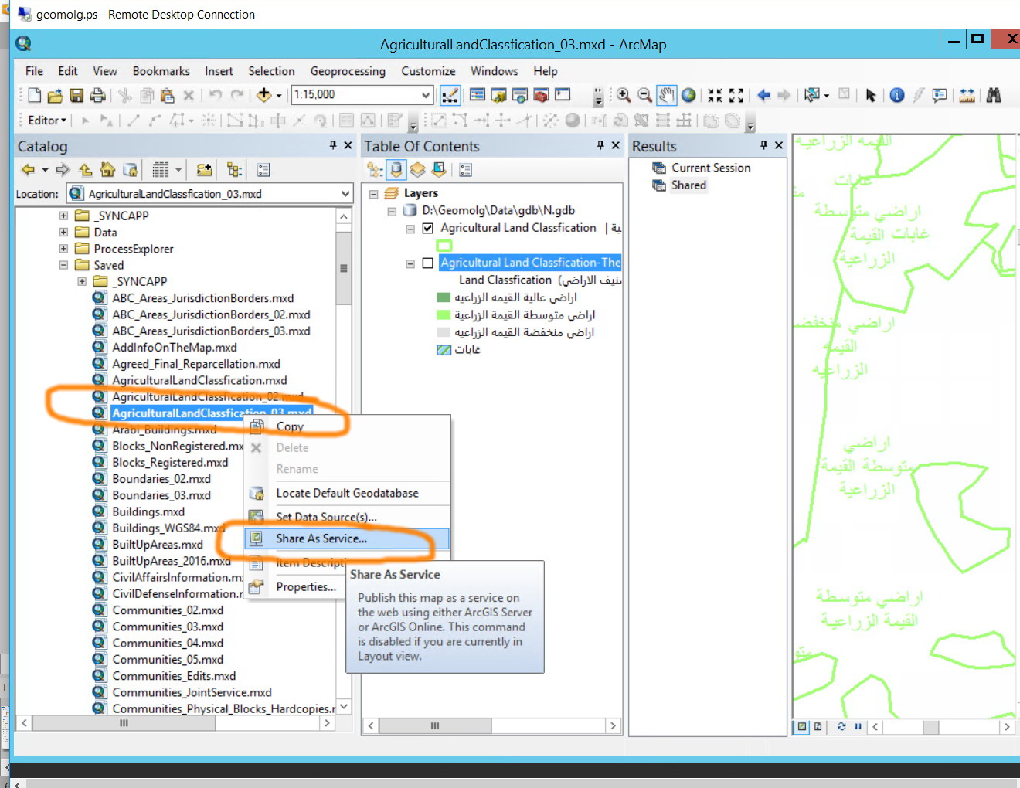The height and width of the screenshot is (788, 1020).
Task: Pause drawing in the map view
Action: [858, 726]
